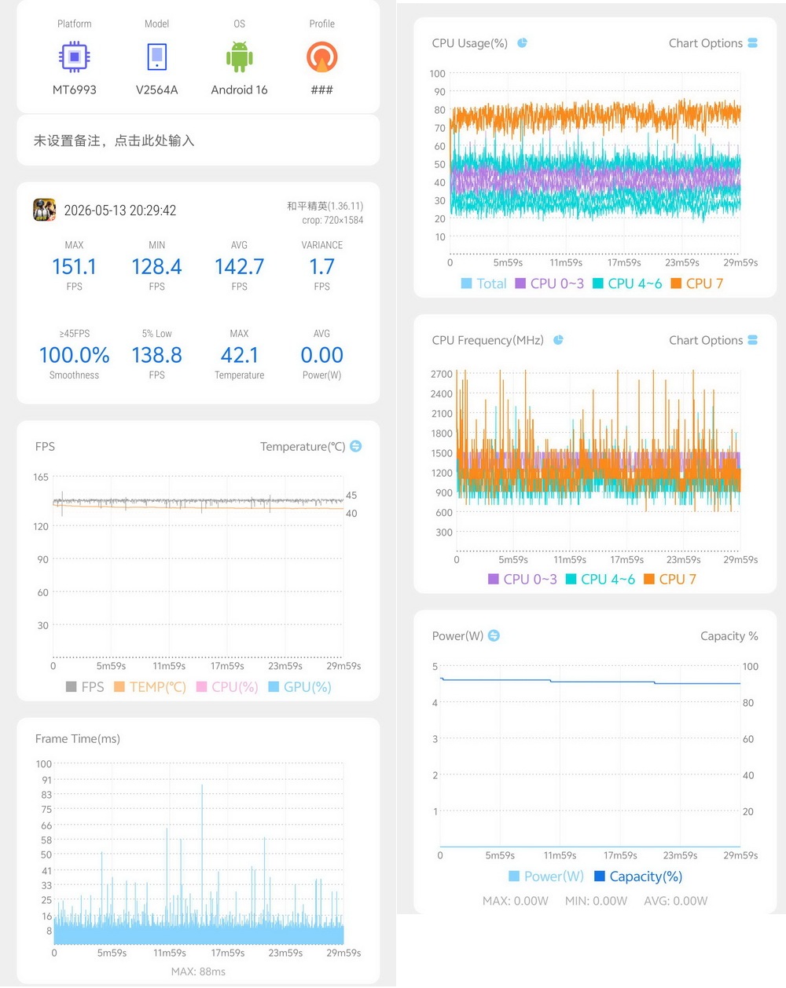Click the crop: 720×1584 text
This screenshot has height=988, width=786.
pos(332,220)
